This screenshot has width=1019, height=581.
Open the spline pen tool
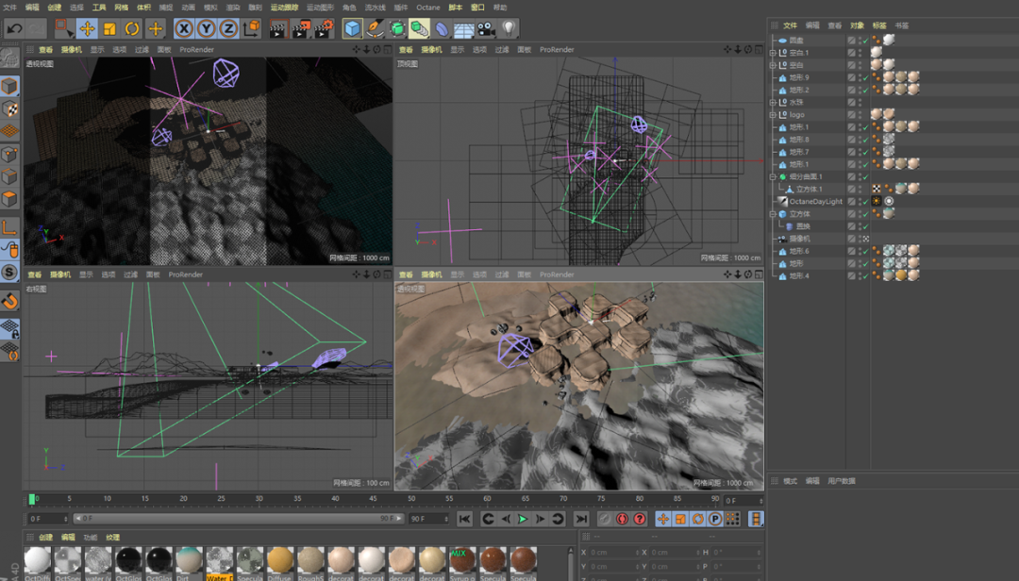pos(375,28)
